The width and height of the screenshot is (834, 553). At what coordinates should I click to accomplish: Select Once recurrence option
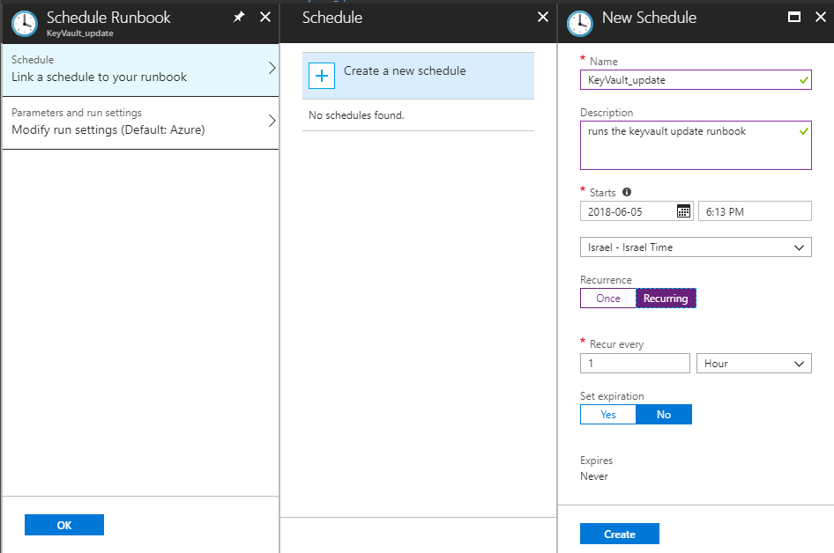pyautogui.click(x=608, y=298)
